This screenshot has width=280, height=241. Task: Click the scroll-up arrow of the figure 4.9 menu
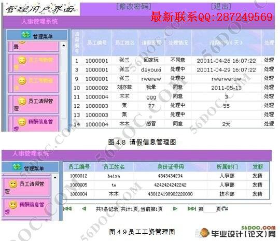55,177
